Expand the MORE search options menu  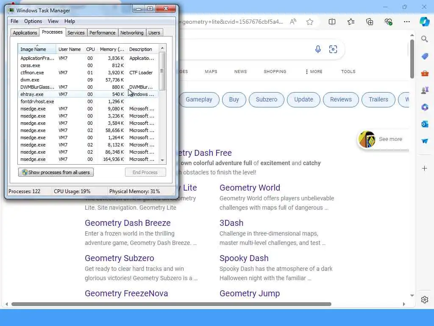tap(314, 71)
